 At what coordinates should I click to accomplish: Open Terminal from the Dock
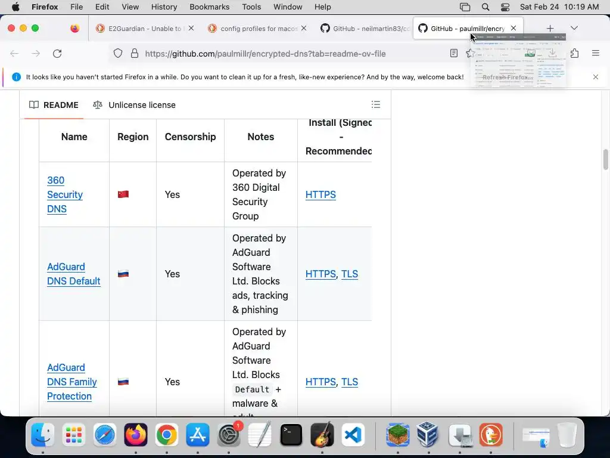(291, 435)
